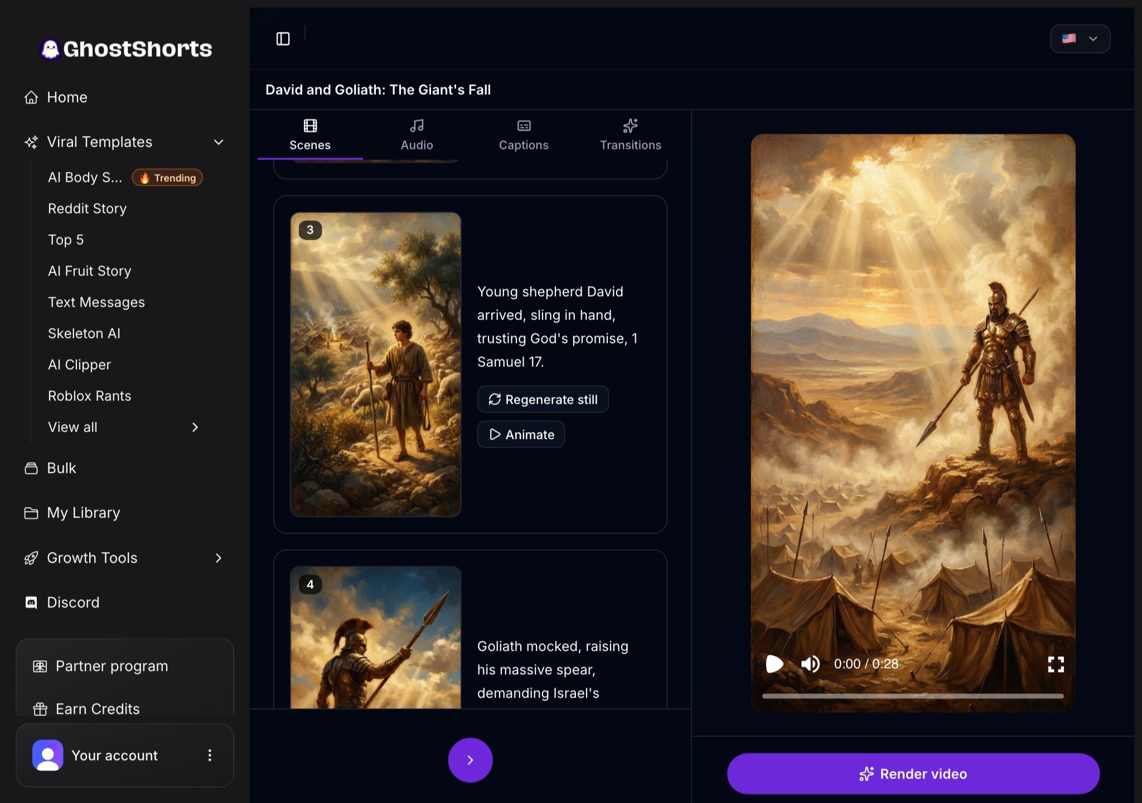Click the video progress bar

pyautogui.click(x=913, y=696)
